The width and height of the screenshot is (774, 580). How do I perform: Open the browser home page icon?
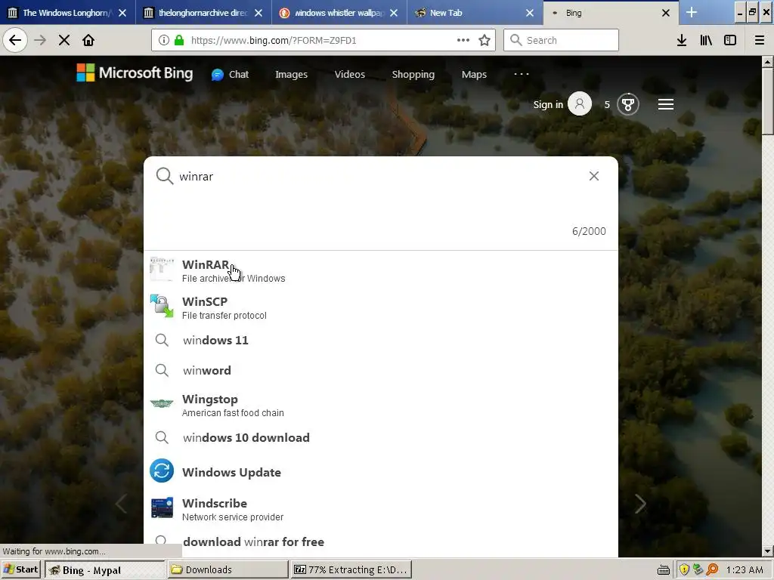[88, 40]
